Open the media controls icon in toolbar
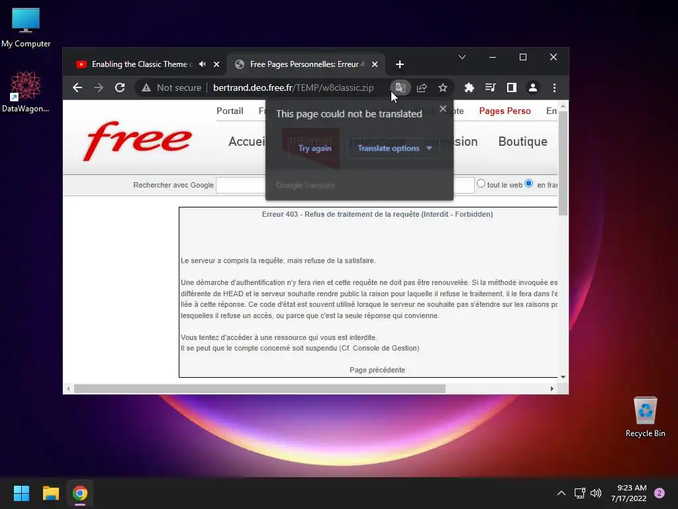 pos(491,88)
